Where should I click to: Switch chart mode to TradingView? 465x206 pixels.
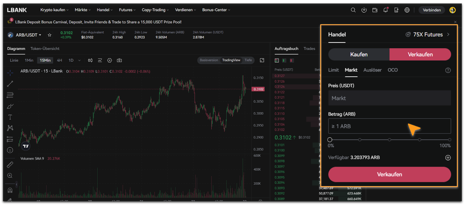click(231, 60)
